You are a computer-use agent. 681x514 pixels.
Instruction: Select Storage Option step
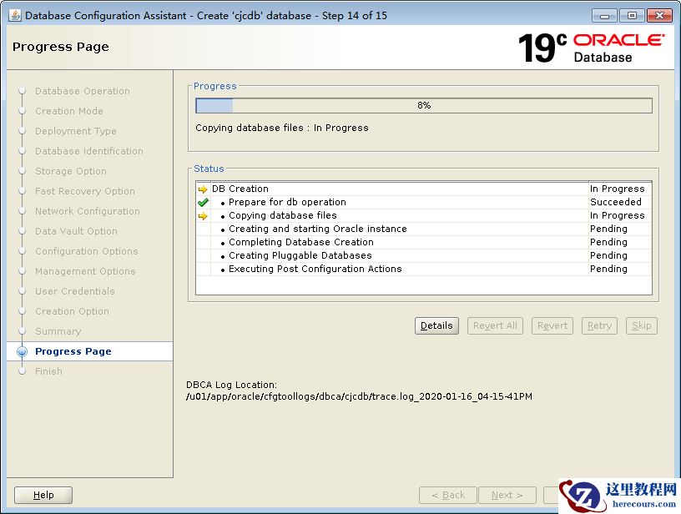[x=71, y=171]
